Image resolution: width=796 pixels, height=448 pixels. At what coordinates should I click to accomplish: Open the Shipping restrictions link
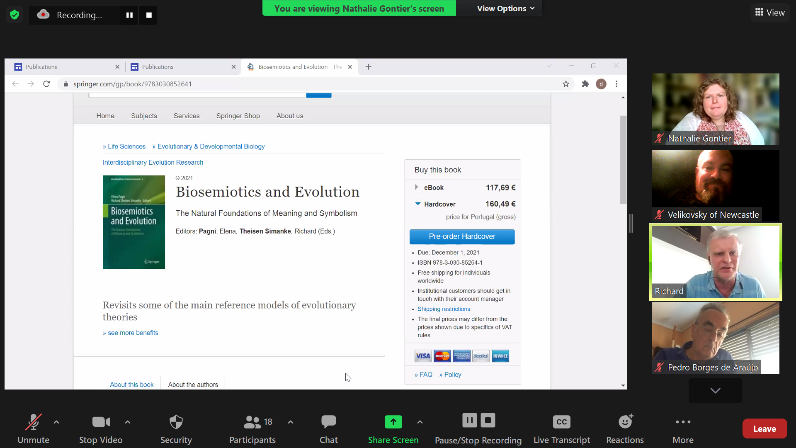click(x=444, y=309)
